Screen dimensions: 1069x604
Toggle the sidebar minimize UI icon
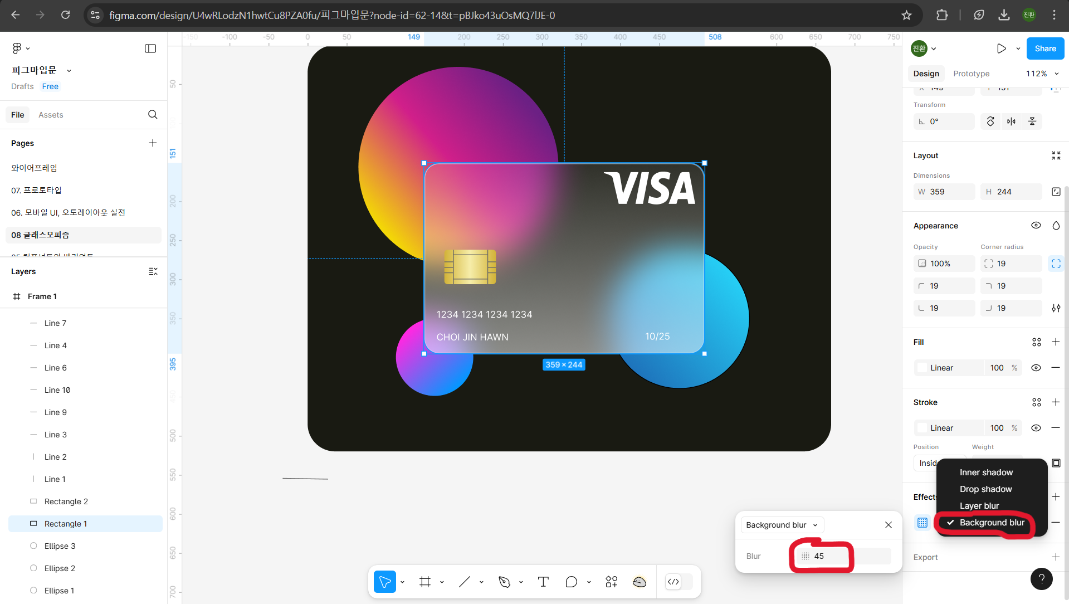coord(150,48)
